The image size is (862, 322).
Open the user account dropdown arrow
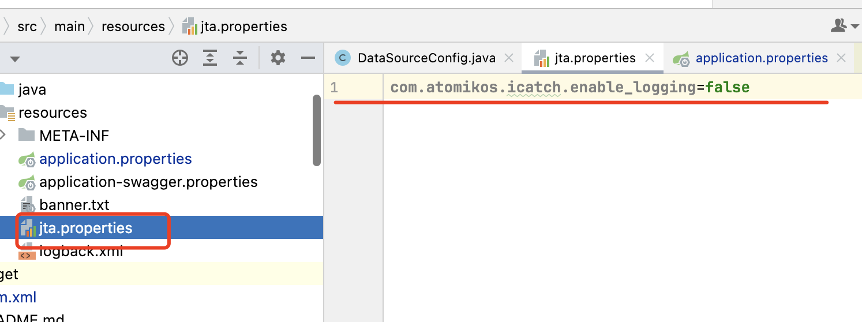pyautogui.click(x=855, y=26)
